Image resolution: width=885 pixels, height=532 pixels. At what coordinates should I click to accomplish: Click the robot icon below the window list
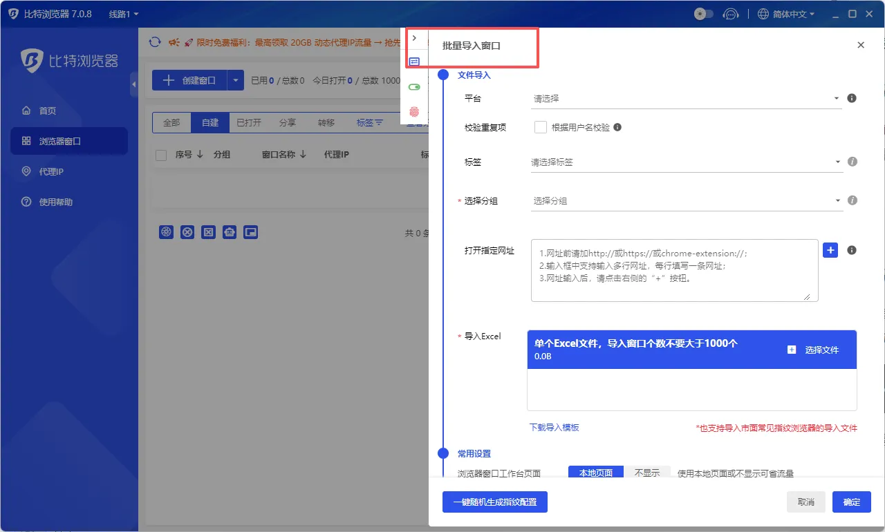click(230, 232)
